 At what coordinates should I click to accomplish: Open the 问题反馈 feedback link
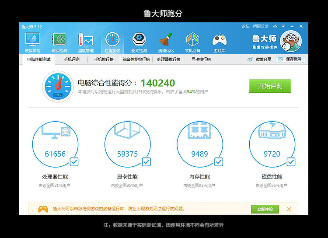point(261,26)
